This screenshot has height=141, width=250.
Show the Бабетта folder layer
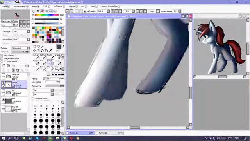tap(3, 75)
